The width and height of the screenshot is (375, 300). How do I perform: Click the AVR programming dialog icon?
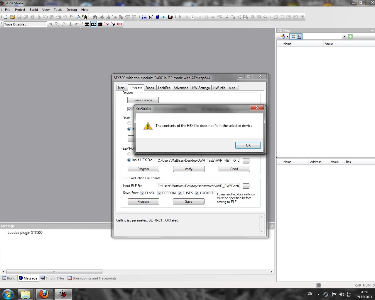pyautogui.click(x=94, y=24)
